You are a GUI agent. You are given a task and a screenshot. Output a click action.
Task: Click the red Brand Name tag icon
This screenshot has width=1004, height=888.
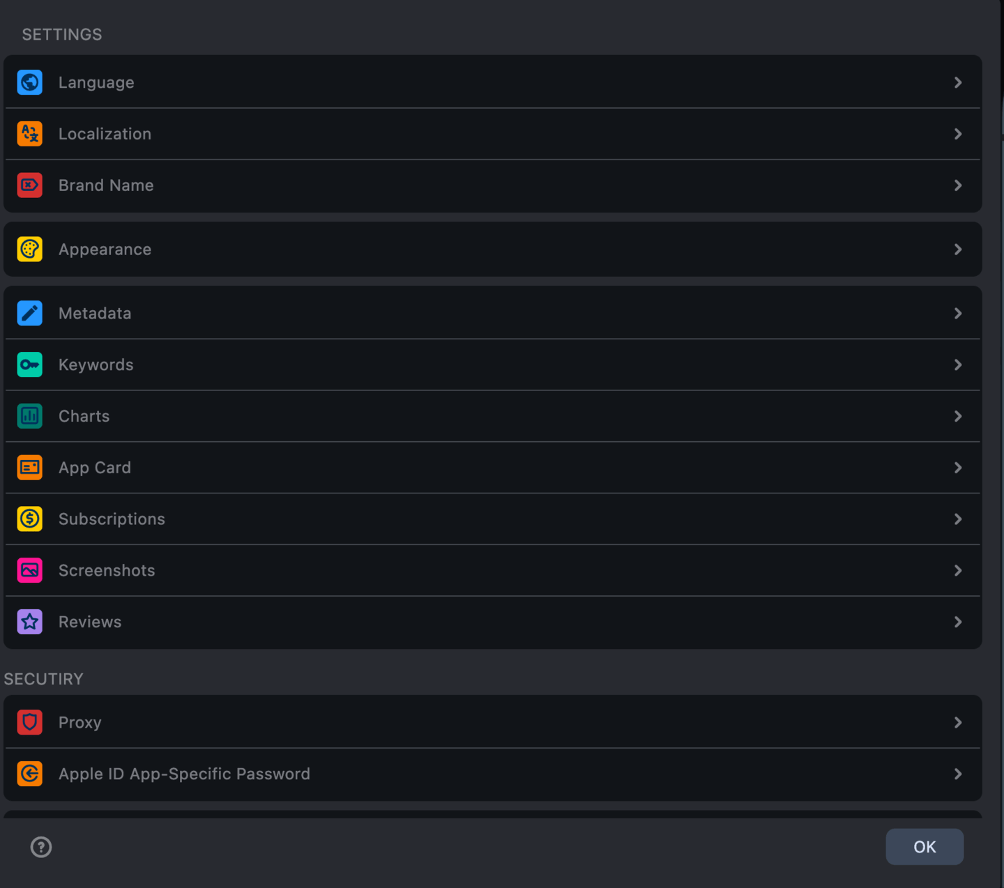[x=30, y=185]
